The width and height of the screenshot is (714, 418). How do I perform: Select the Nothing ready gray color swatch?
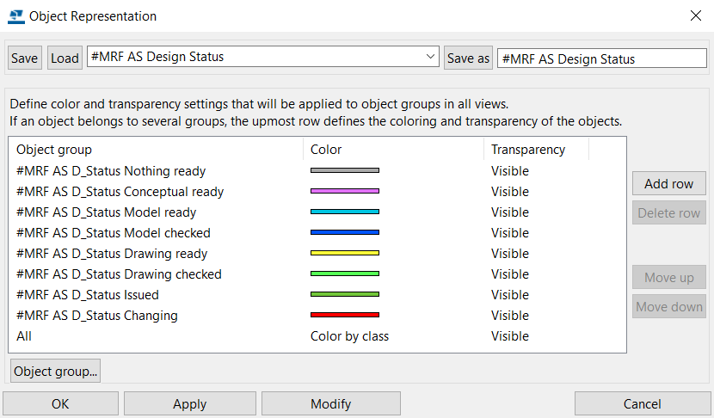coord(345,171)
